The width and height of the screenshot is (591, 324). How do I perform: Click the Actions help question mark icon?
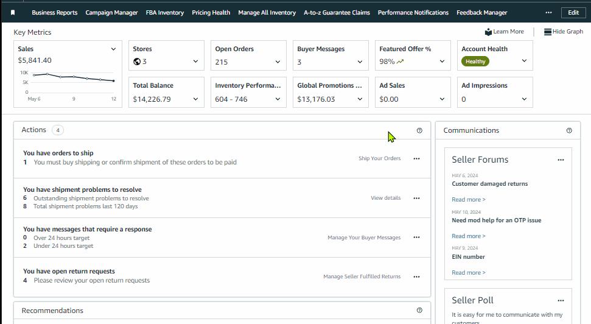point(419,130)
